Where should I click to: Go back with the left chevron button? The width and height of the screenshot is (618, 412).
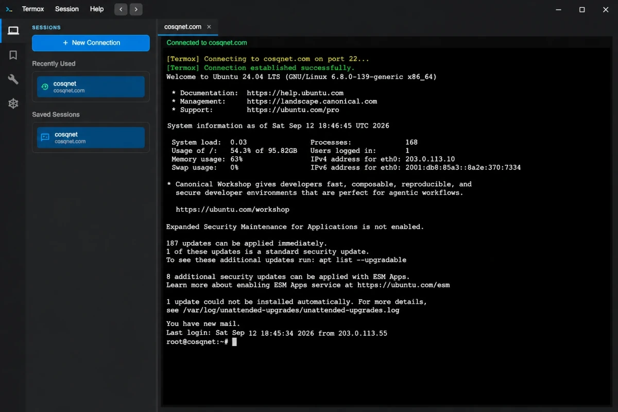pyautogui.click(x=121, y=9)
